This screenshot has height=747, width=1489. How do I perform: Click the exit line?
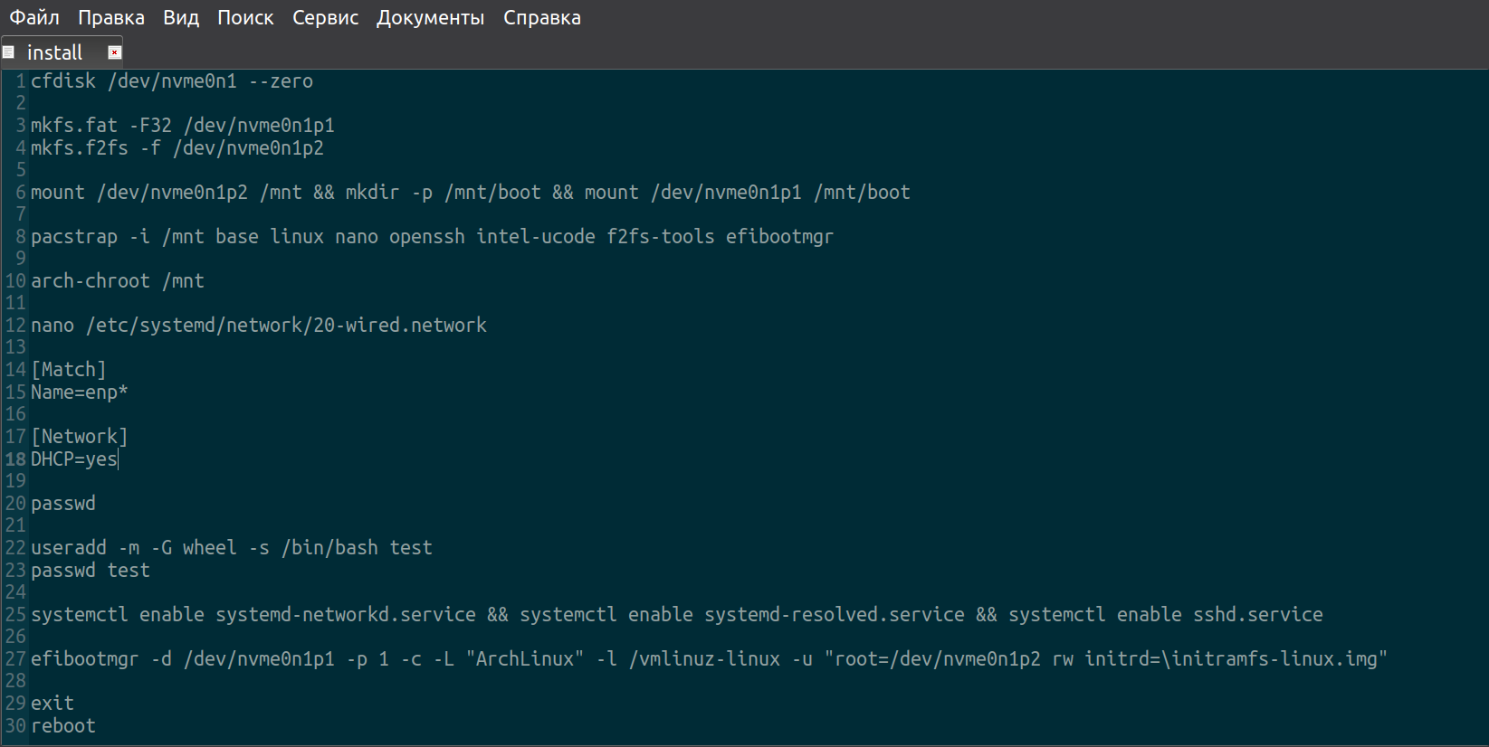coord(52,704)
